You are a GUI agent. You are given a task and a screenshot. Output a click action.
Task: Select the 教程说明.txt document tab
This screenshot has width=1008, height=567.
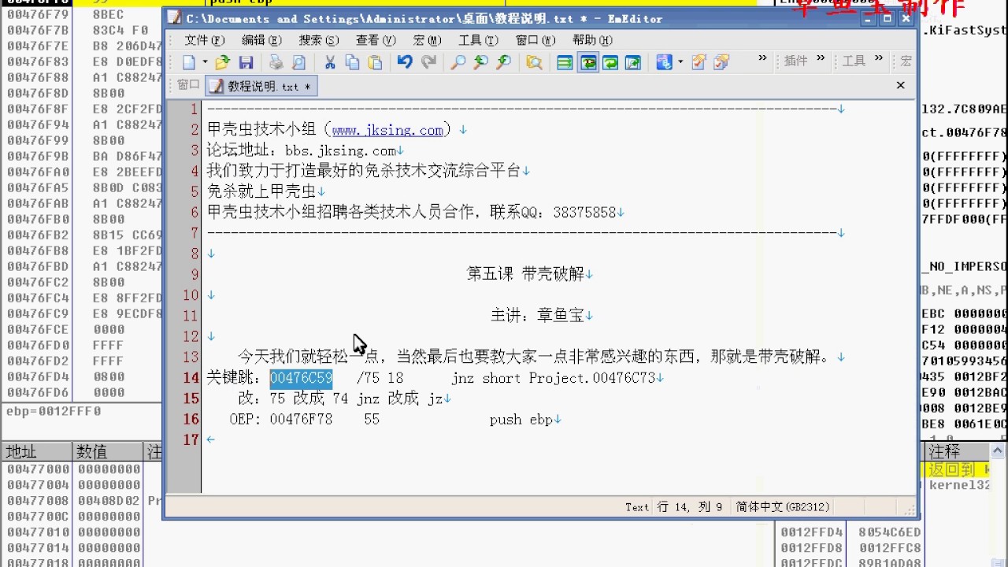coord(261,87)
